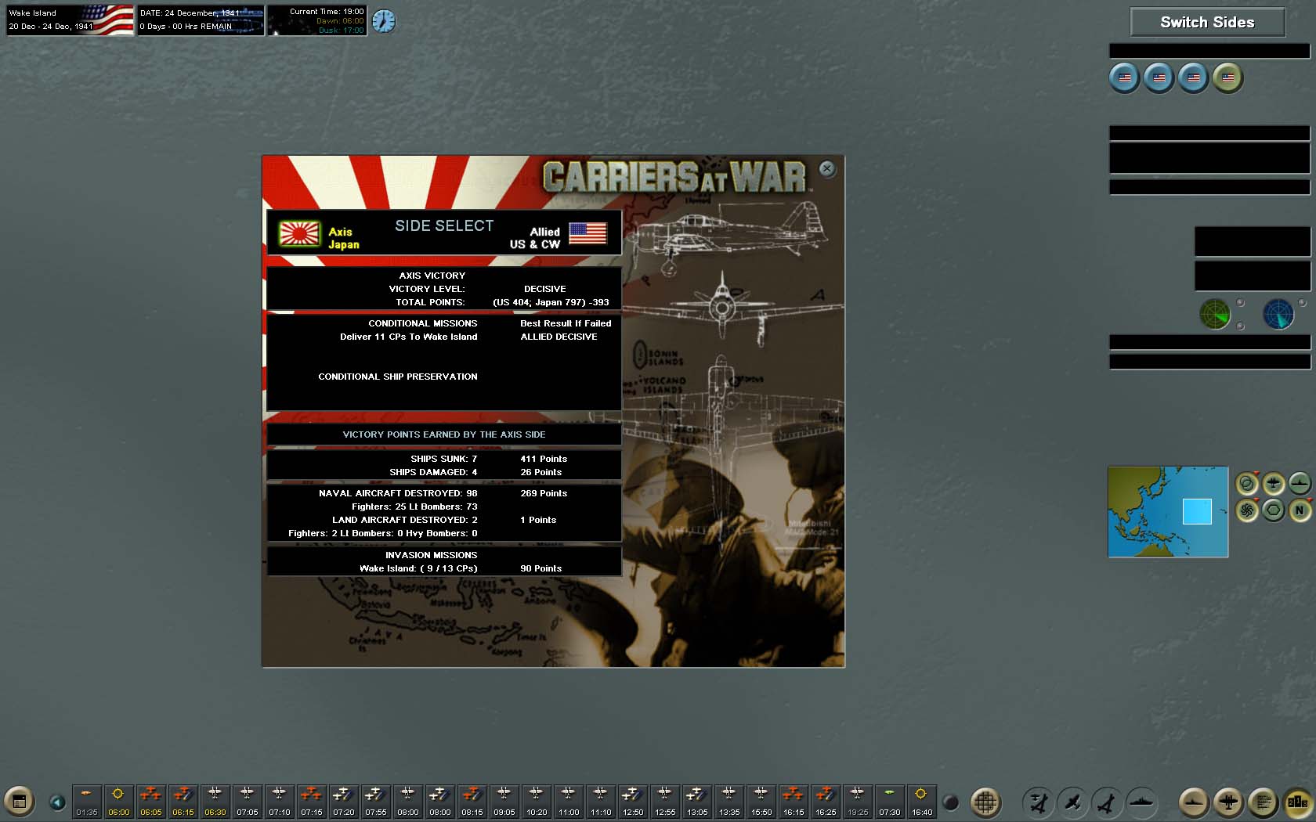Click the Switch Sides button
The width and height of the screenshot is (1316, 822).
1207,22
